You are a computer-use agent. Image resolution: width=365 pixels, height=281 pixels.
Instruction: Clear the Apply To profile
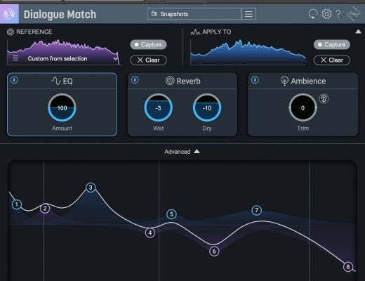click(332, 60)
